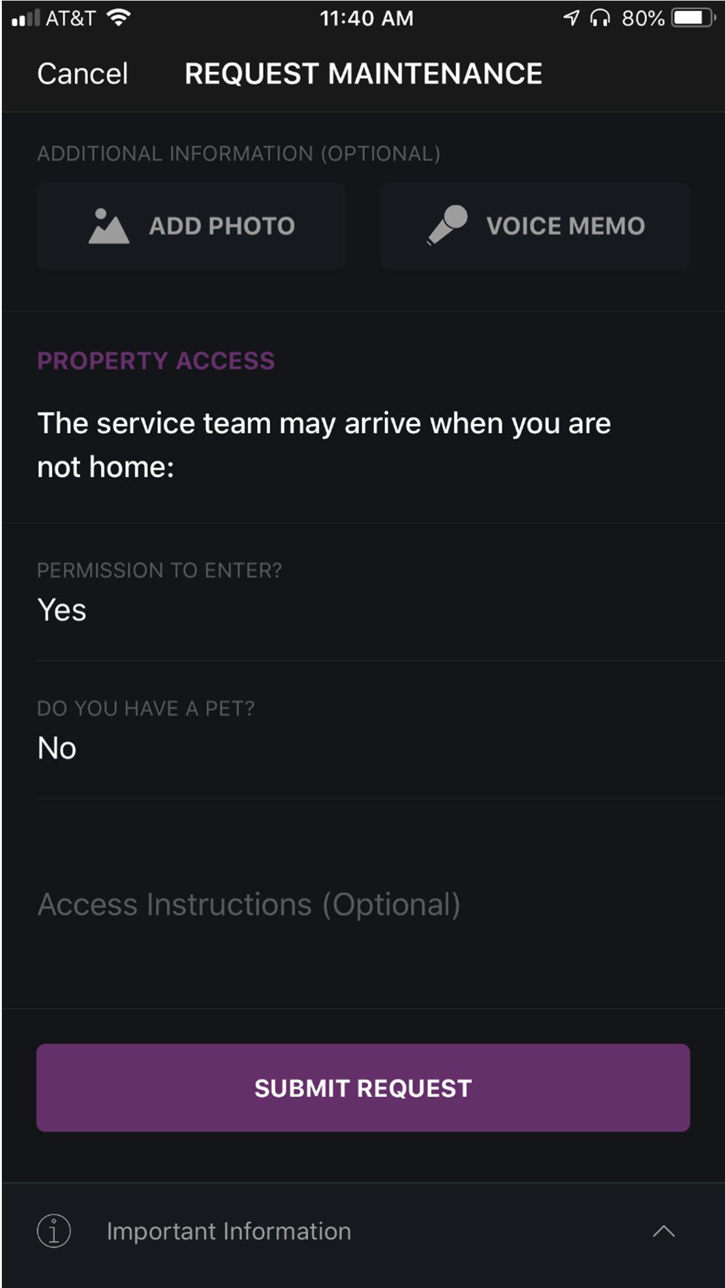Tap the Wi-Fi icon in status bar

pyautogui.click(x=118, y=18)
